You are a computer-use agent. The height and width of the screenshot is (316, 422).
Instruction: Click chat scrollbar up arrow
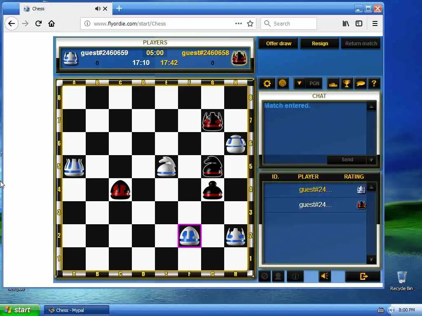click(371, 107)
